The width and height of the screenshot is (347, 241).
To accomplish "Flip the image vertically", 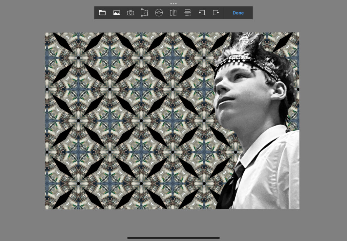I will (x=187, y=13).
